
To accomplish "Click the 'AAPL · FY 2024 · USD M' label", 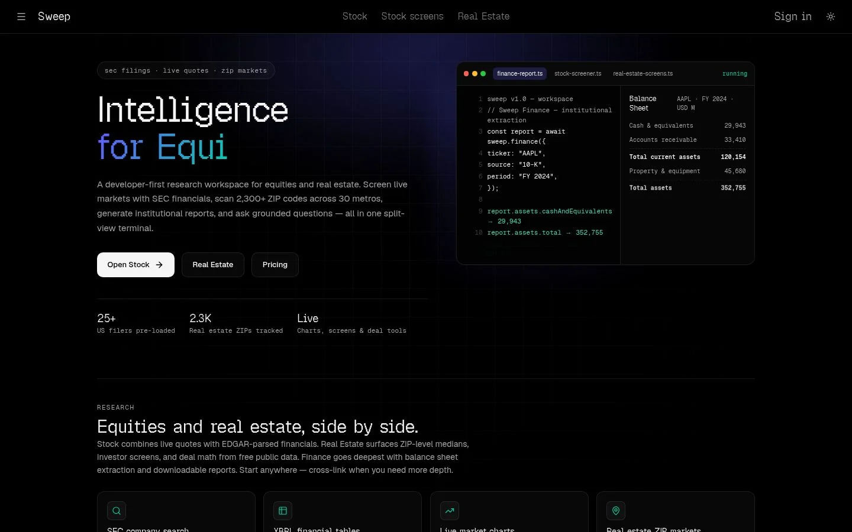I will 705,103.
